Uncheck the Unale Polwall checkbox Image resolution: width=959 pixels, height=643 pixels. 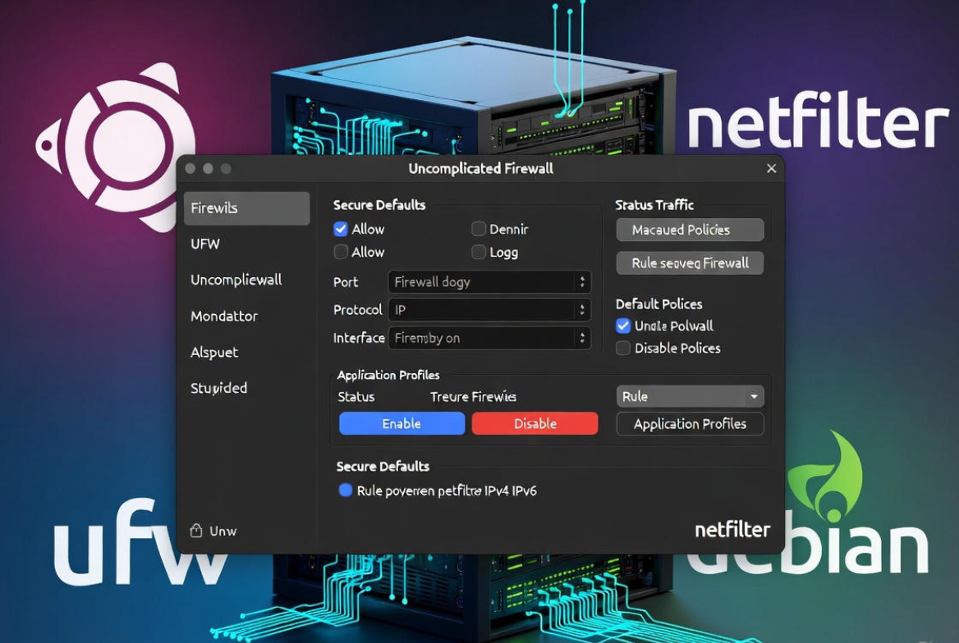623,326
